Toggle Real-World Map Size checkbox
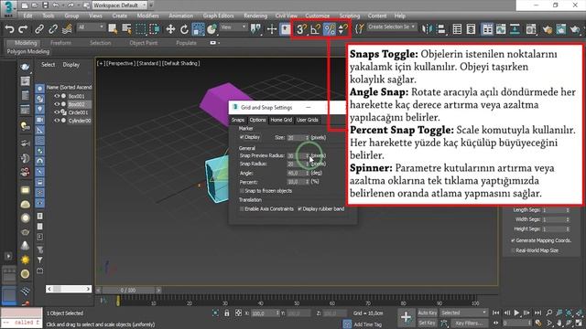The width and height of the screenshot is (586, 329). (513, 250)
